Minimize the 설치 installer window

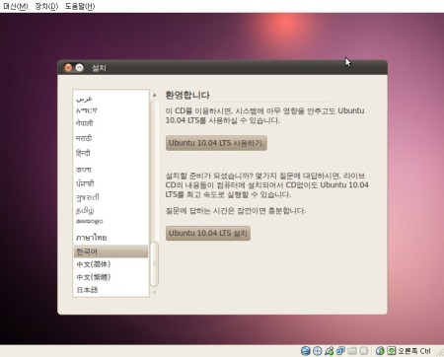click(x=79, y=68)
